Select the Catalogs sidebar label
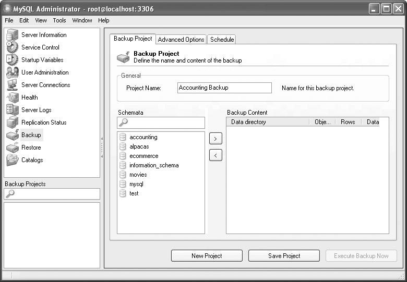The height and width of the screenshot is (282, 407). pos(32,160)
